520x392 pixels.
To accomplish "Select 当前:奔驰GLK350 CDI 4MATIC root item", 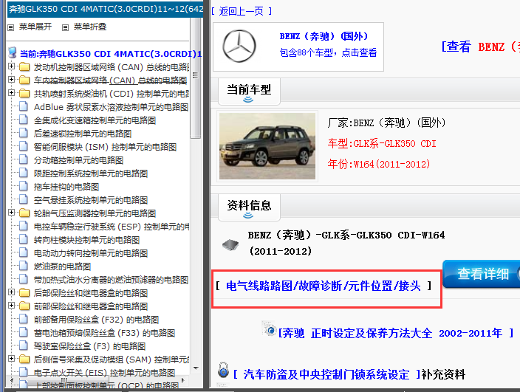I will [111, 54].
